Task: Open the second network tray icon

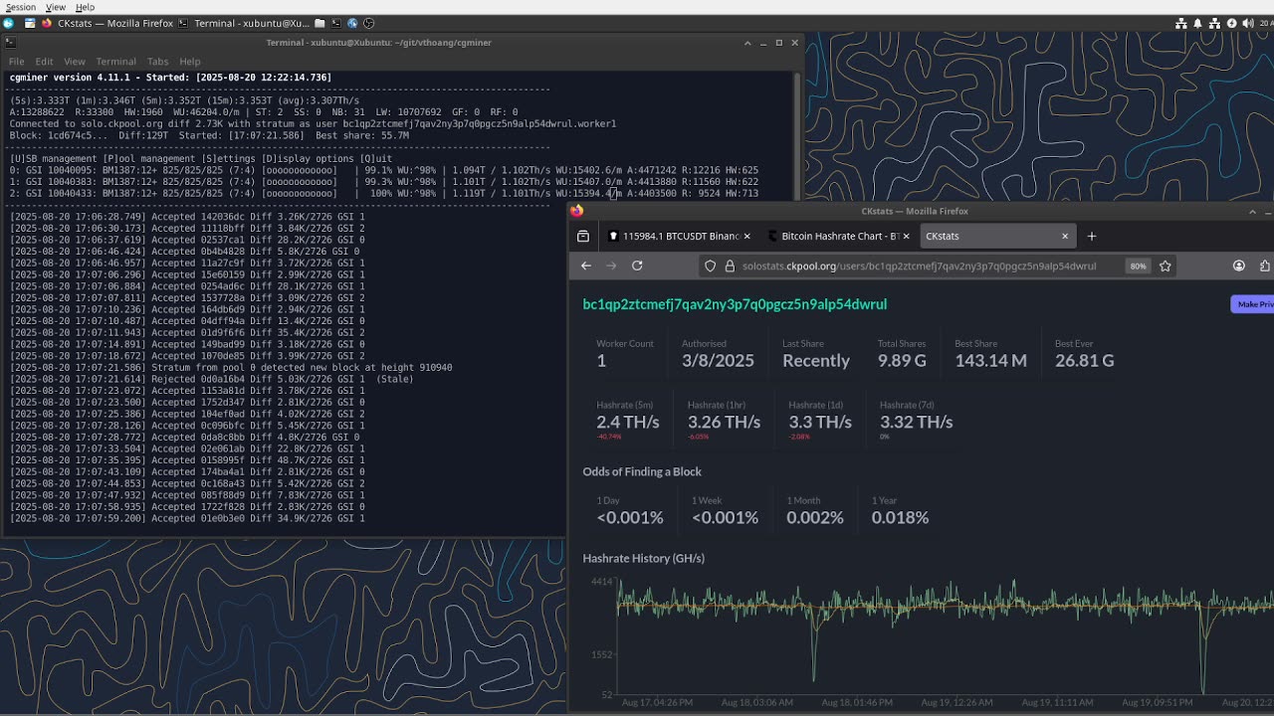Action: [x=1214, y=23]
